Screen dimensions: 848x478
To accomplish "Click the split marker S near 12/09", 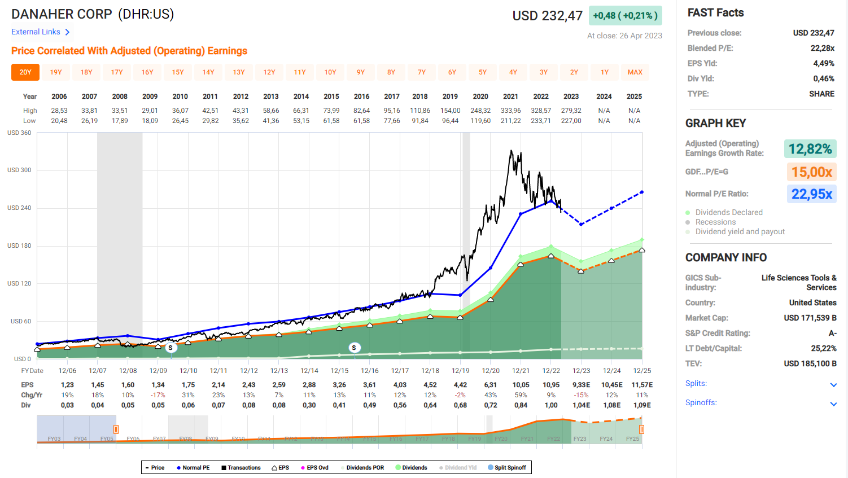I will (171, 348).
